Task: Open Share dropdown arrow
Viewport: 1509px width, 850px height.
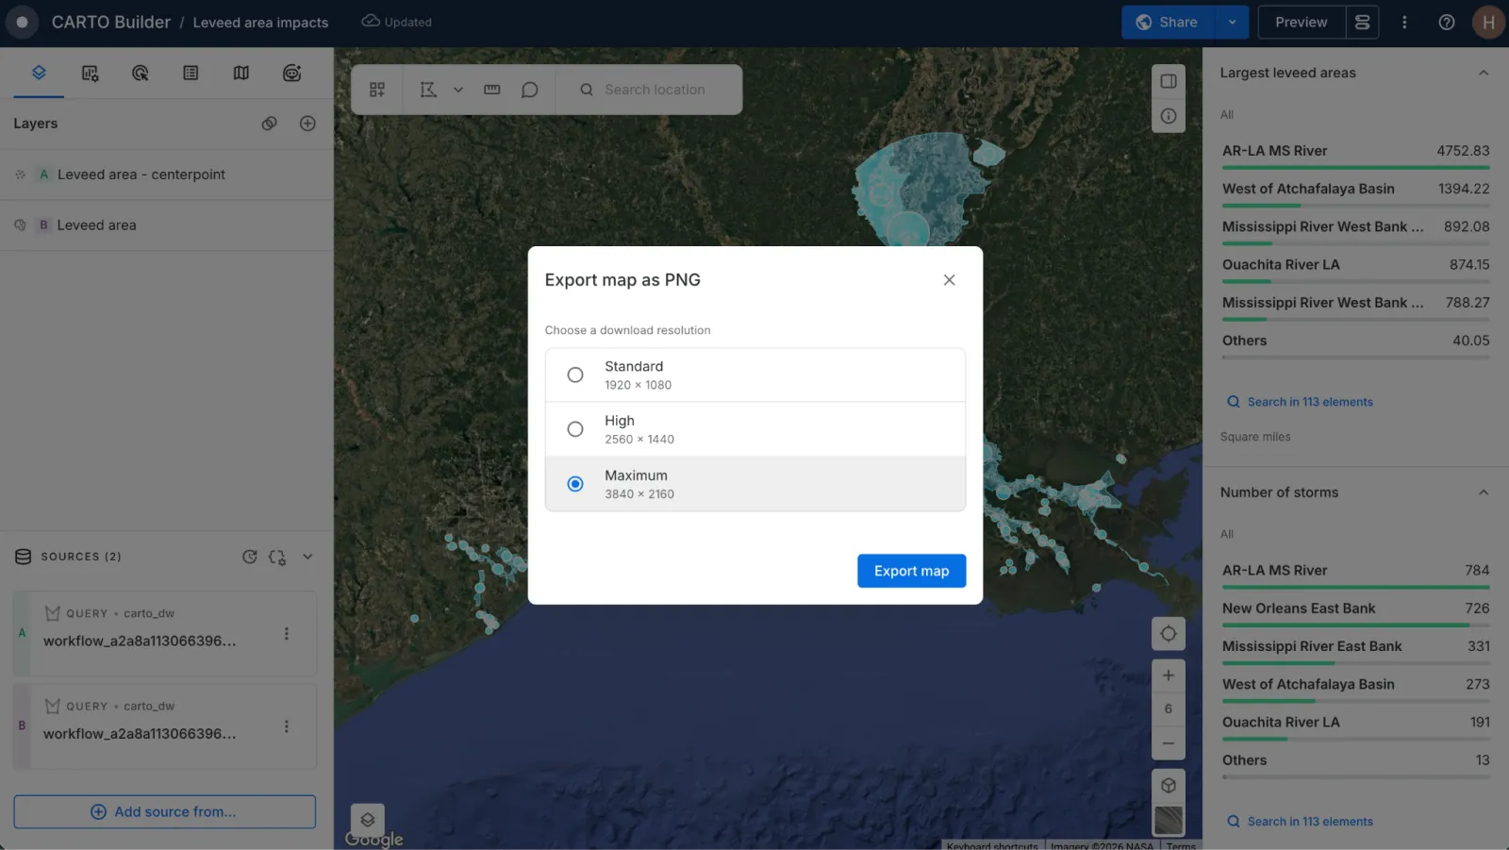Action: click(1232, 22)
